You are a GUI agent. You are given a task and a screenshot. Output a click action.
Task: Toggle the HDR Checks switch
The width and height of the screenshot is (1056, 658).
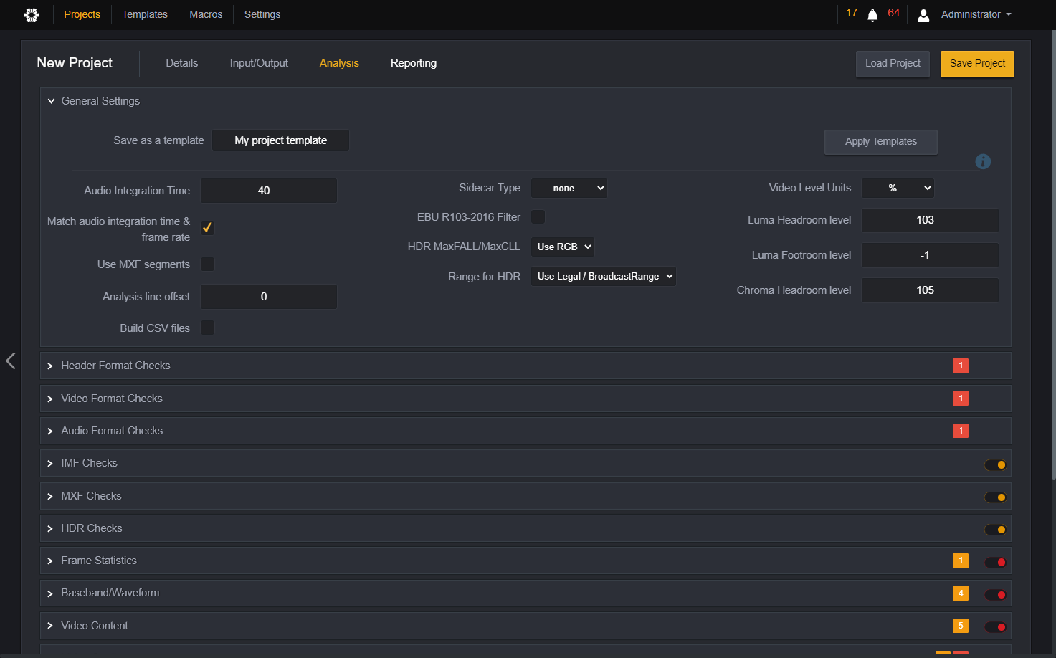(996, 530)
